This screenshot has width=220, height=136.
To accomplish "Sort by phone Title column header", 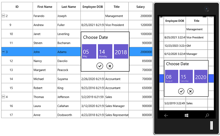I will (196, 21).
